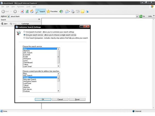Select Use Search Assistant radio option
155x116 pixels.
coord(24,32)
